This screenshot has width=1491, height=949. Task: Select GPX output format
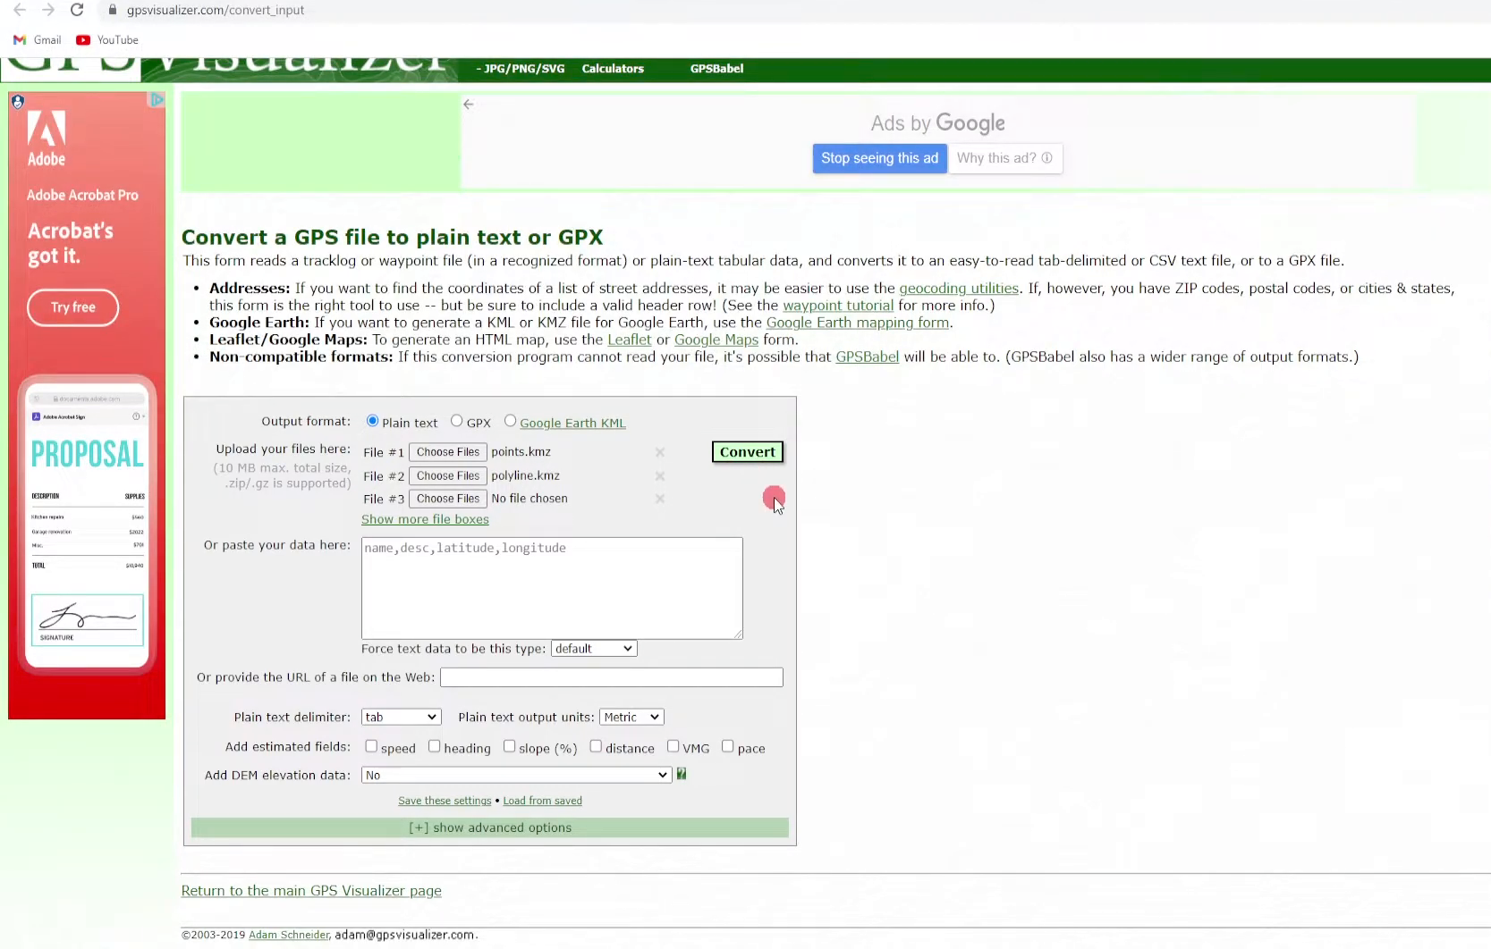click(456, 421)
